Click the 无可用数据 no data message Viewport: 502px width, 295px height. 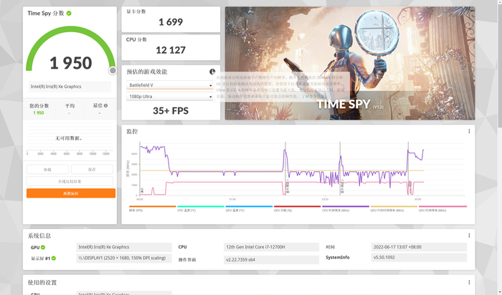click(69, 138)
